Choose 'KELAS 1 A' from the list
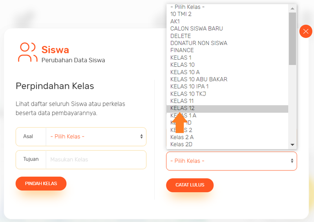The image size is (314, 222). coord(227,116)
